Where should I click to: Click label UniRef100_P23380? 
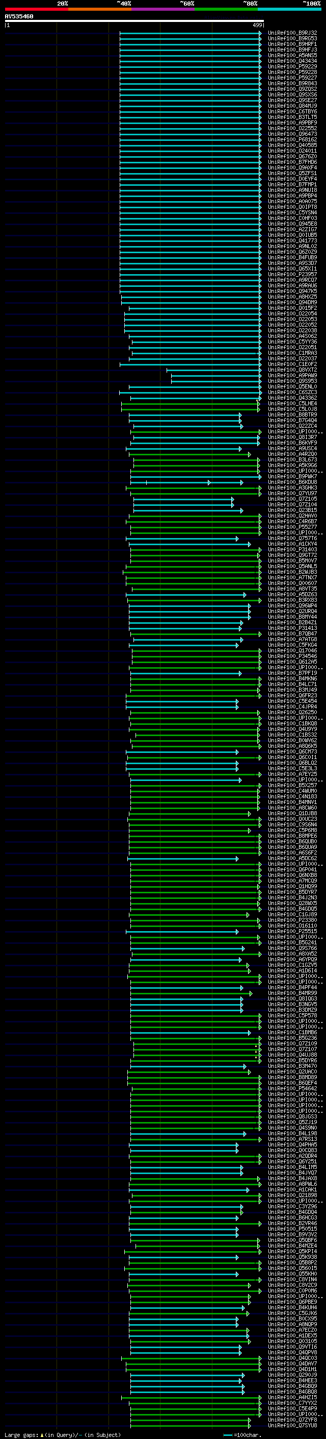(x=292, y=920)
